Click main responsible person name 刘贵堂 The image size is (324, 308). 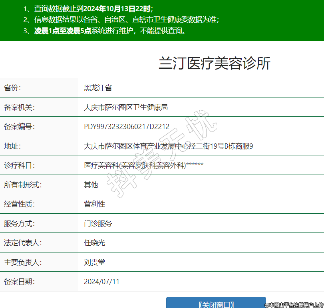(94, 262)
